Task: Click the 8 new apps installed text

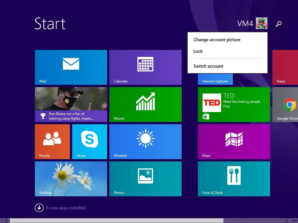Action: click(66, 208)
